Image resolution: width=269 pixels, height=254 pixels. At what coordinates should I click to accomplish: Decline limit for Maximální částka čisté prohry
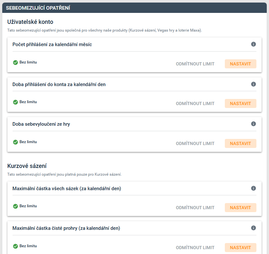click(195, 248)
